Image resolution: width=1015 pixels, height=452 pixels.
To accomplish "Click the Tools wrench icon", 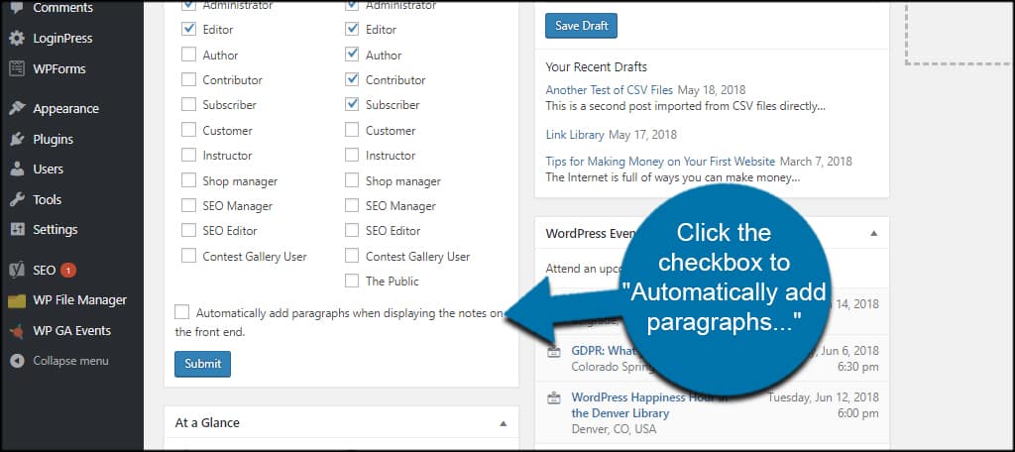I will click(x=16, y=199).
